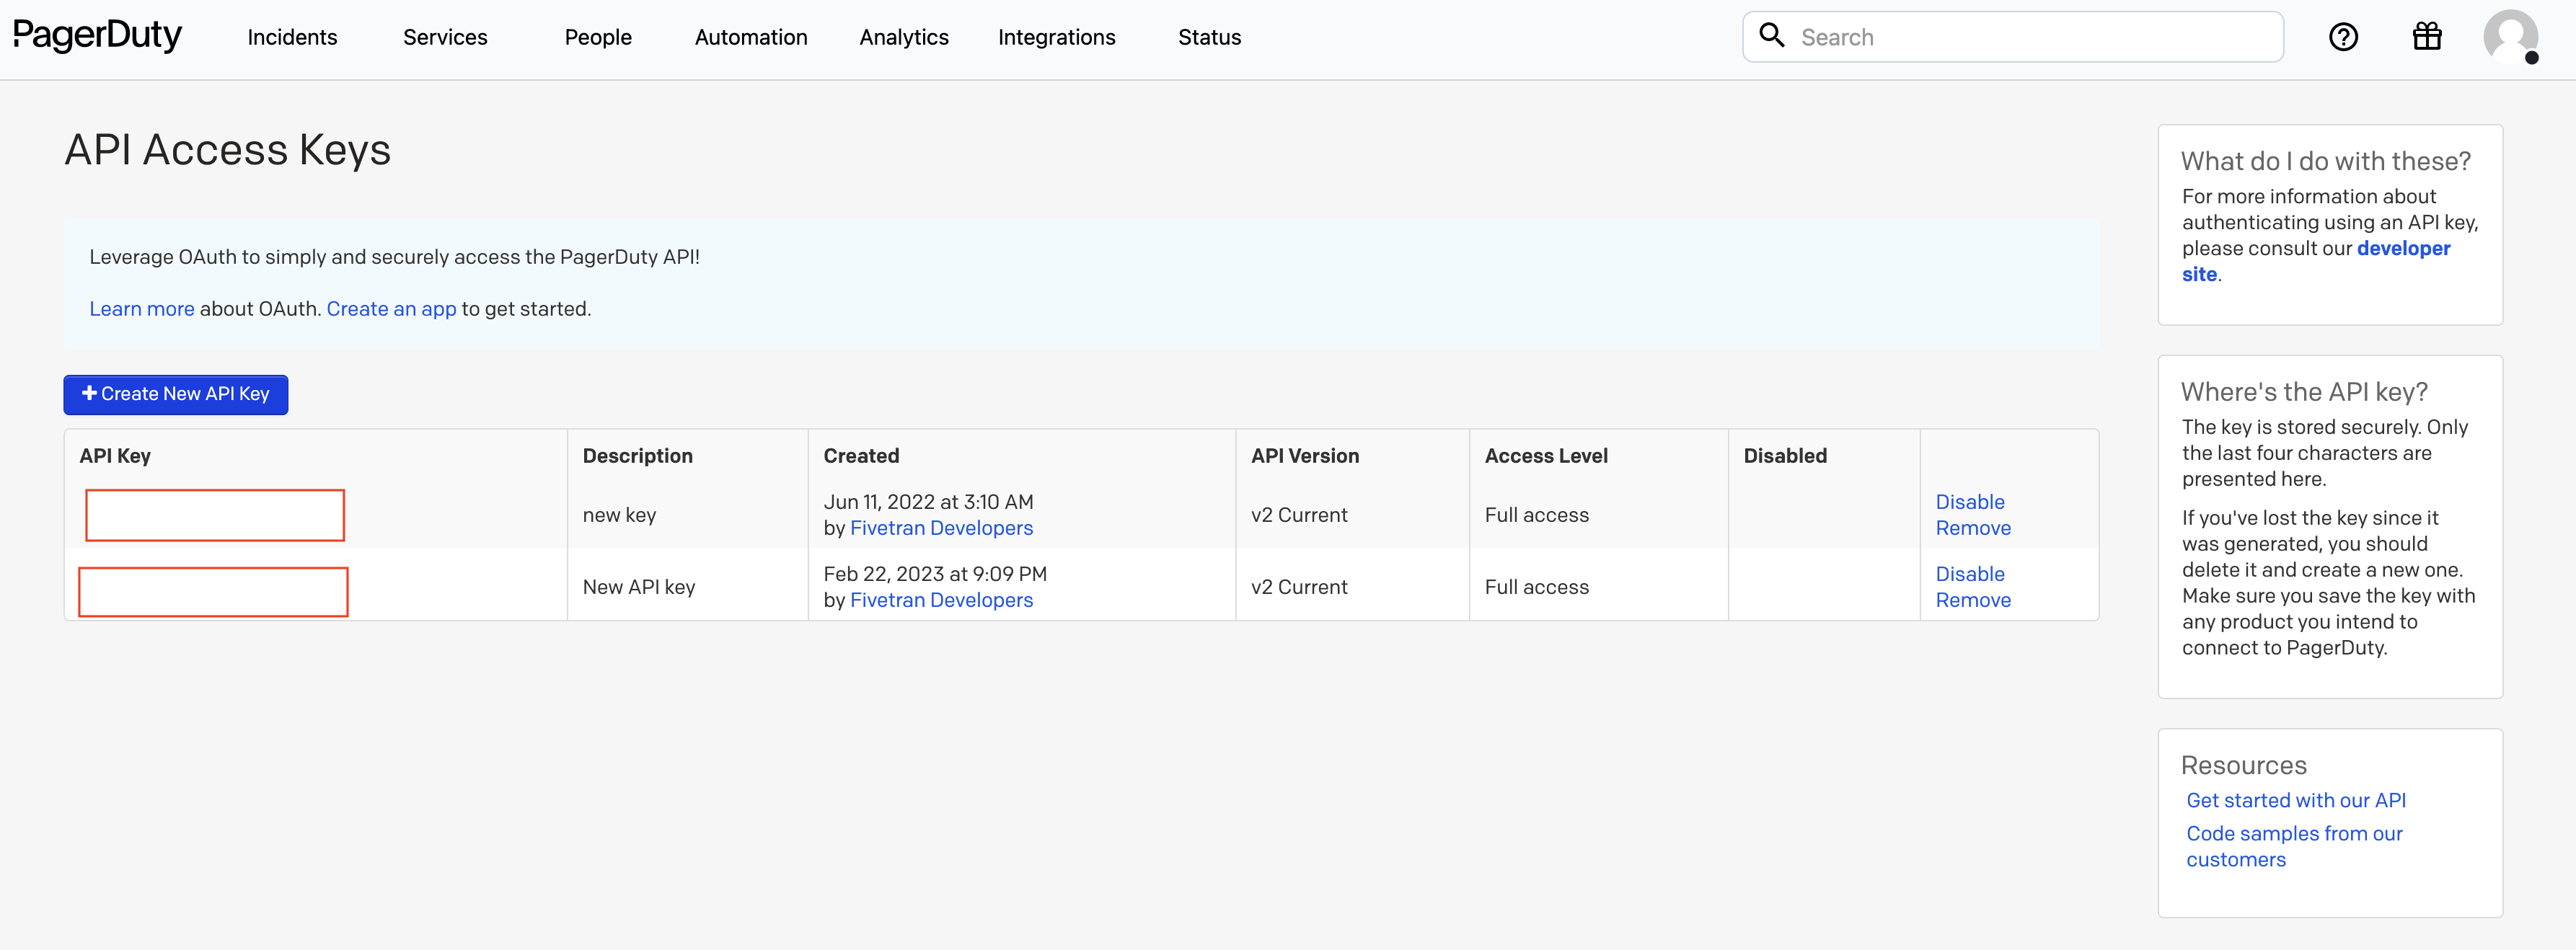Open the Status menu
Image resolution: width=2576 pixels, height=950 pixels.
(x=1209, y=37)
